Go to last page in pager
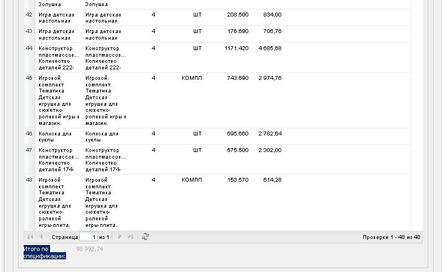The image size is (442, 272). click(x=130, y=236)
